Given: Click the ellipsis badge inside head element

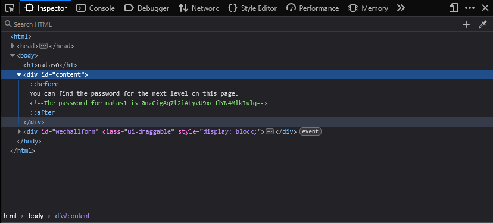Looking at the screenshot, I should (x=43, y=46).
